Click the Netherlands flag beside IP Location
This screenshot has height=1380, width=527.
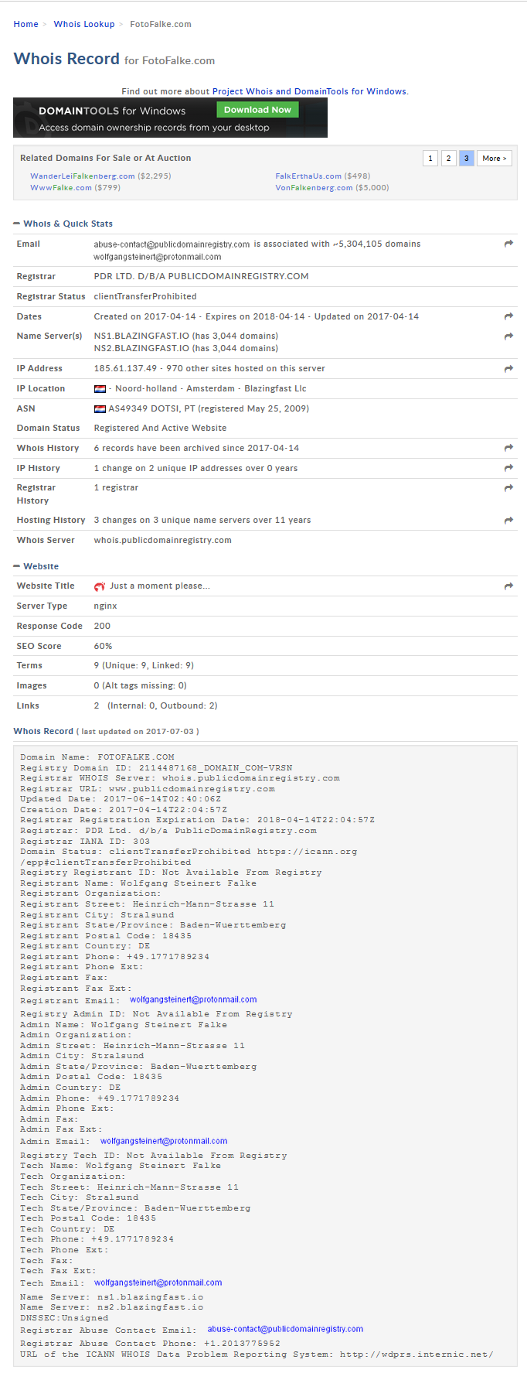click(100, 389)
